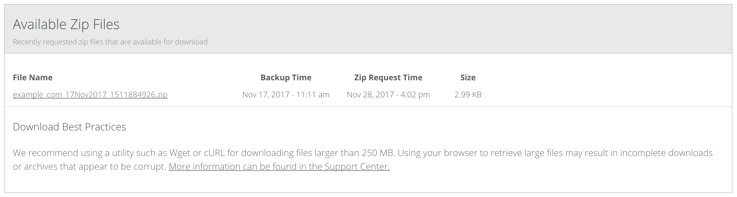The width and height of the screenshot is (737, 197).
Task: Select the Nov 17, 2017 backup time value
Action: [285, 95]
